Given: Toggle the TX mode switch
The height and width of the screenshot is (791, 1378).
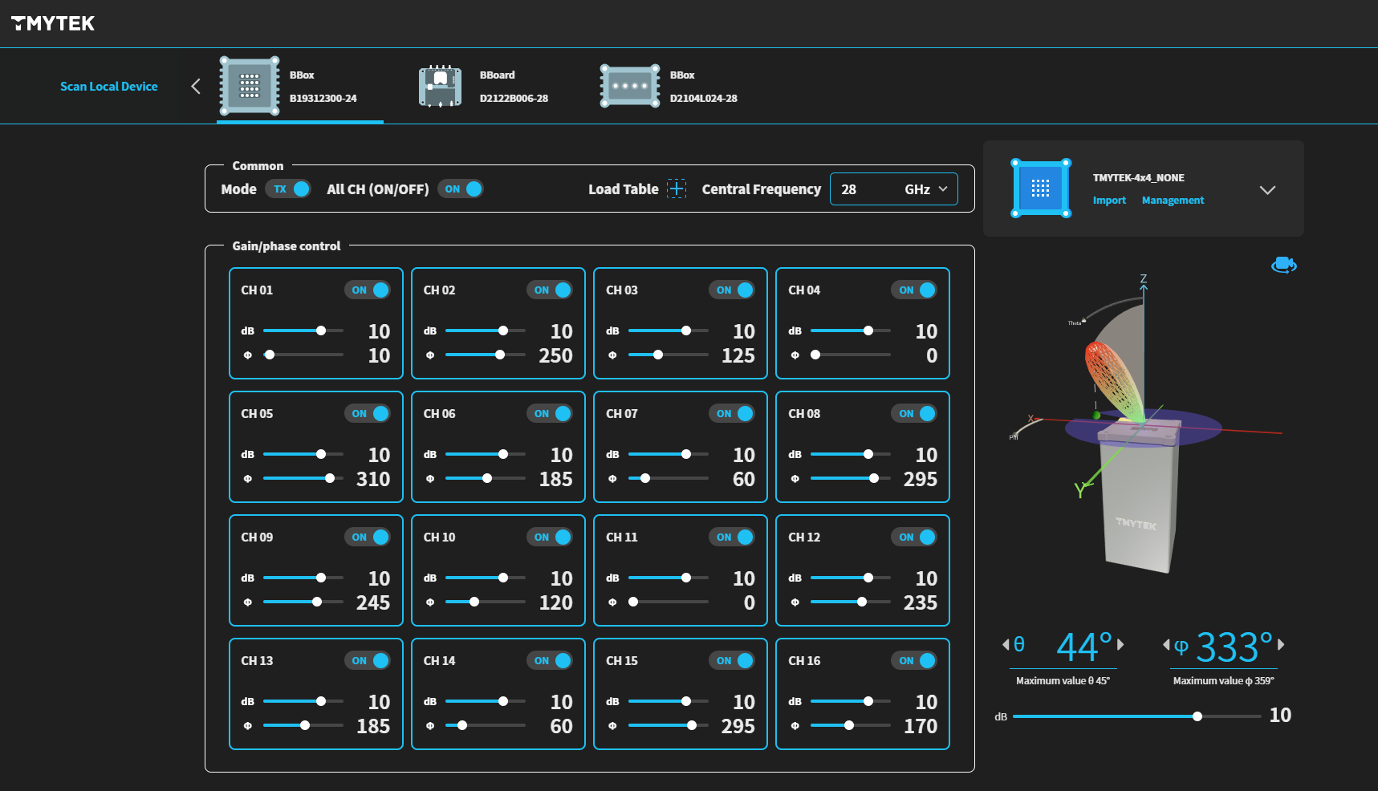Looking at the screenshot, I should (x=288, y=189).
